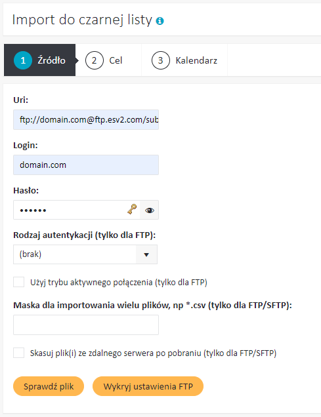Enable active connection mode checkbox

pyautogui.click(x=19, y=282)
